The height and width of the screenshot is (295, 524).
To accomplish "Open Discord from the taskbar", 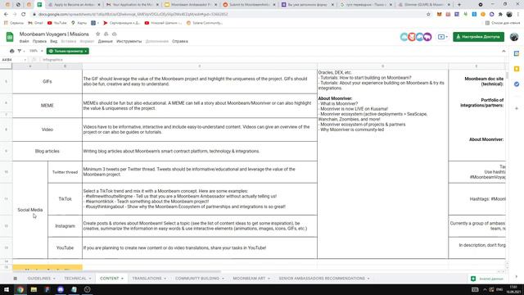I will (x=61, y=289).
